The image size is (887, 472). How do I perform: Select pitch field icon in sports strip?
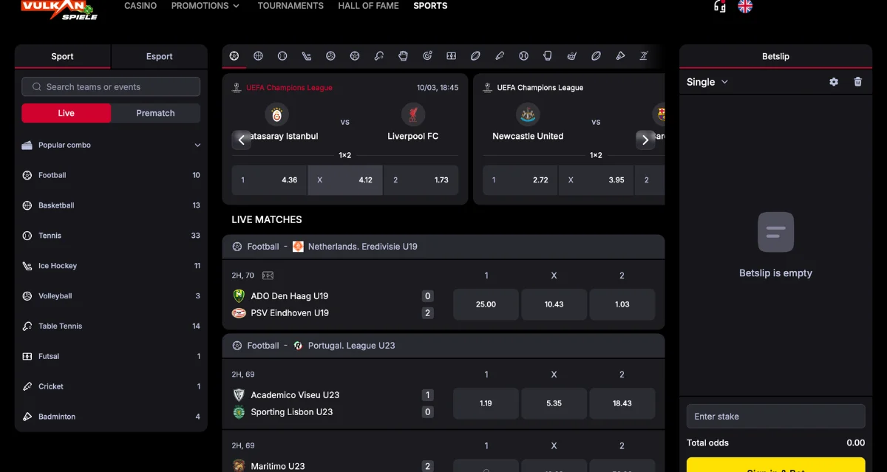[451, 55]
